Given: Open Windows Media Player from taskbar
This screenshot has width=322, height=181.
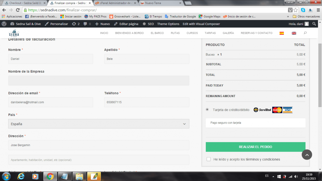Looking at the screenshot, I should coord(35,177).
